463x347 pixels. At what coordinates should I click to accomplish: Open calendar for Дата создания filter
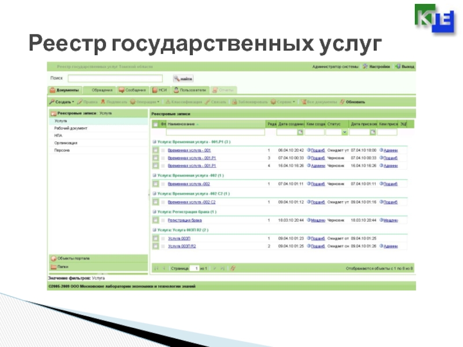300,132
